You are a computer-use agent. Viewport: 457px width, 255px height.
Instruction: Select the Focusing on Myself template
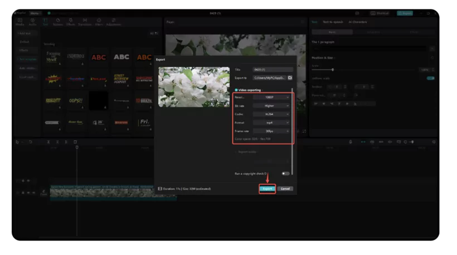pyautogui.click(x=53, y=57)
